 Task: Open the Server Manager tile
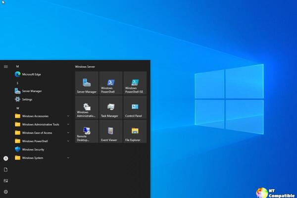point(87,83)
